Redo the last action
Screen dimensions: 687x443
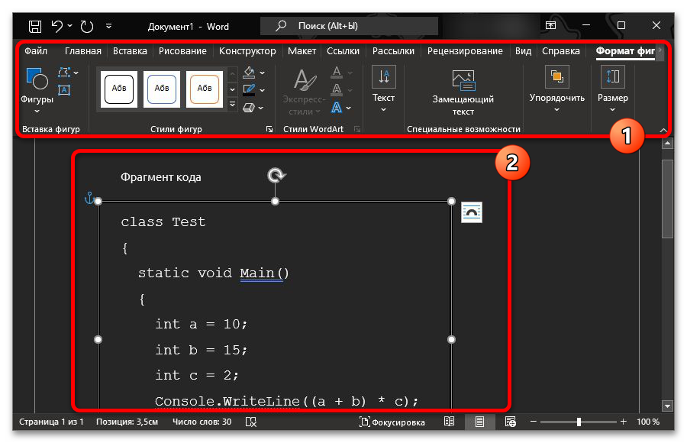(x=87, y=26)
